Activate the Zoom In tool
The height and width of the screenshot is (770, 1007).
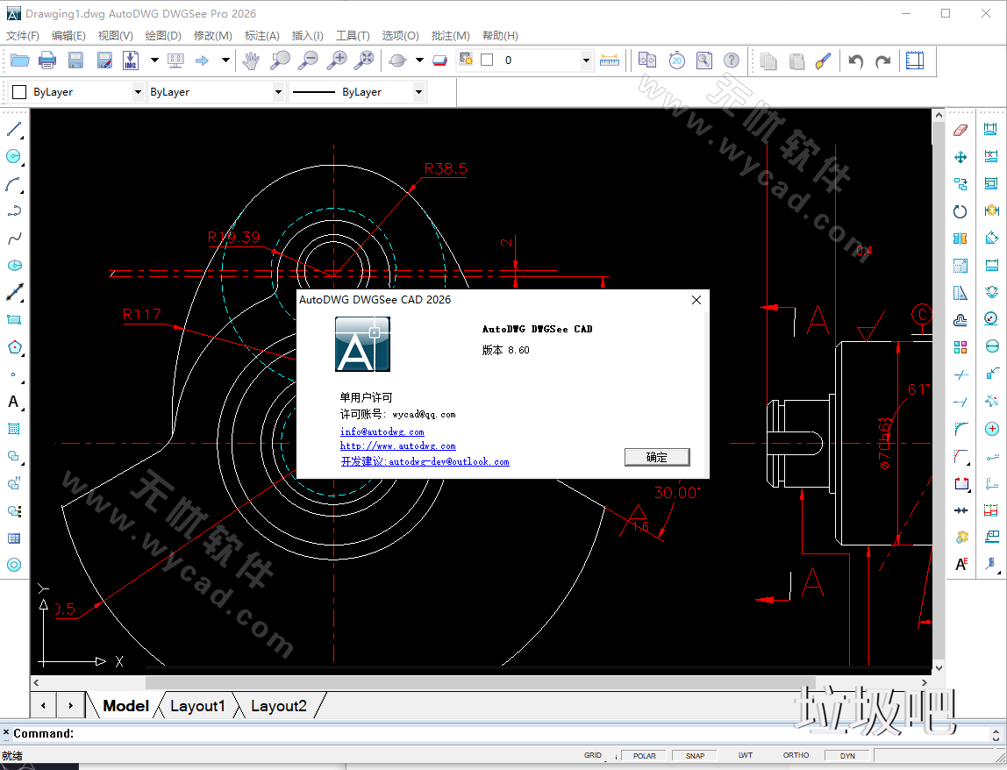(x=336, y=60)
